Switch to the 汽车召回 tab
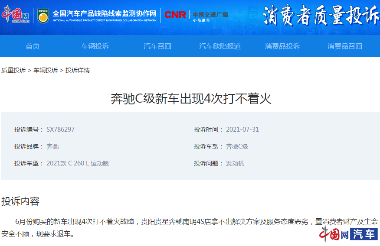 pos(157,46)
